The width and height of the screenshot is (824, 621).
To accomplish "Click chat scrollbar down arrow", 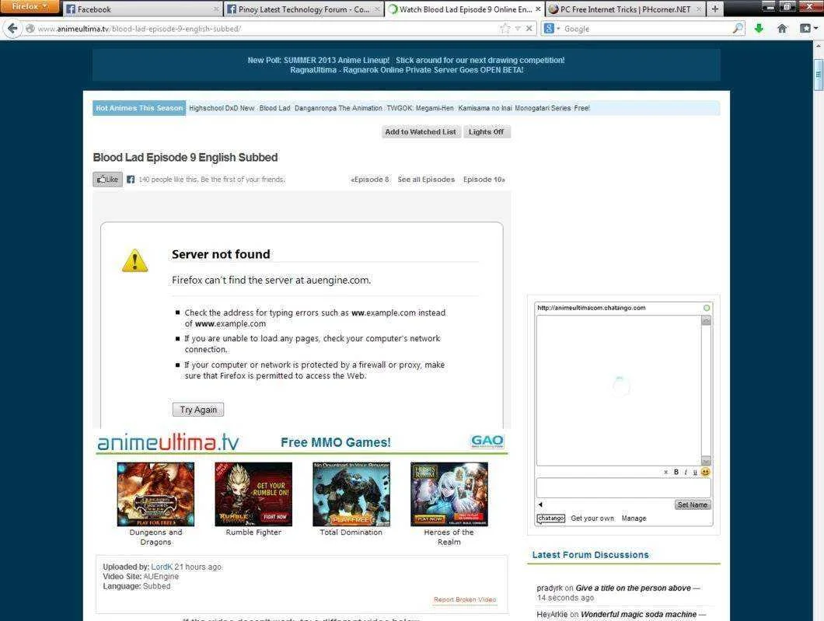I will click(x=707, y=461).
